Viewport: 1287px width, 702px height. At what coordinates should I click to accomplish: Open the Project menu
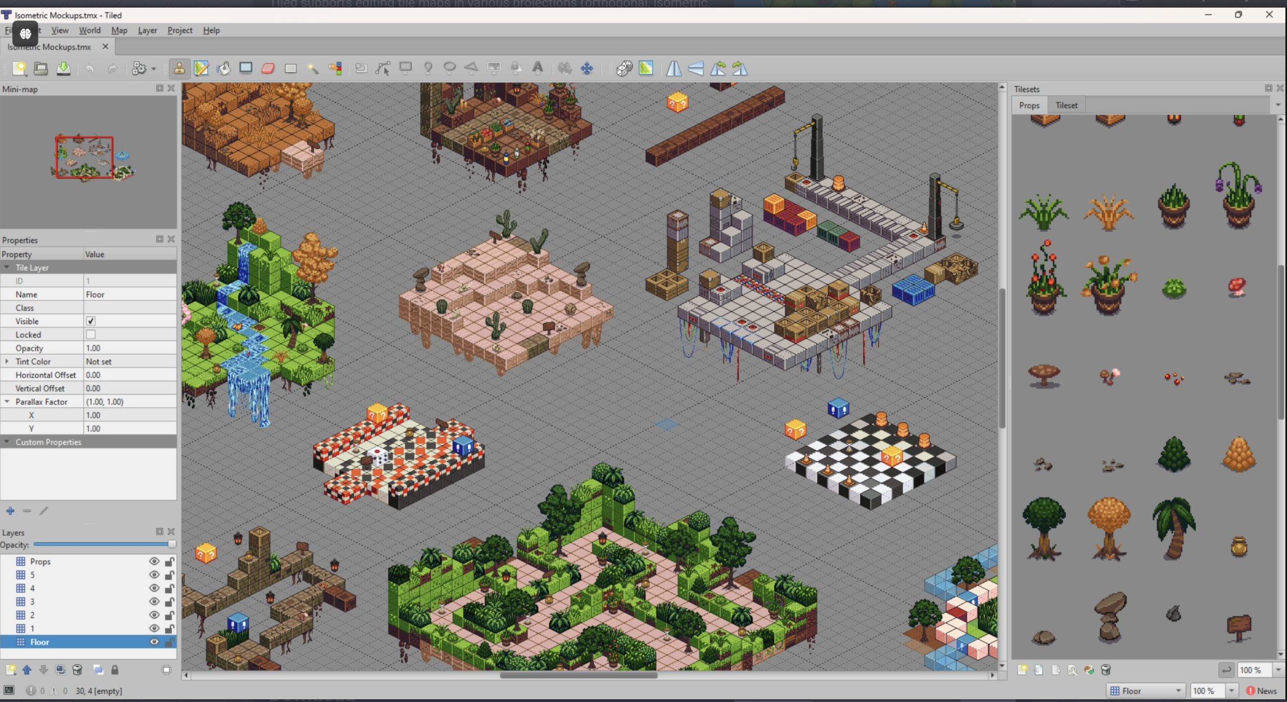click(x=180, y=30)
